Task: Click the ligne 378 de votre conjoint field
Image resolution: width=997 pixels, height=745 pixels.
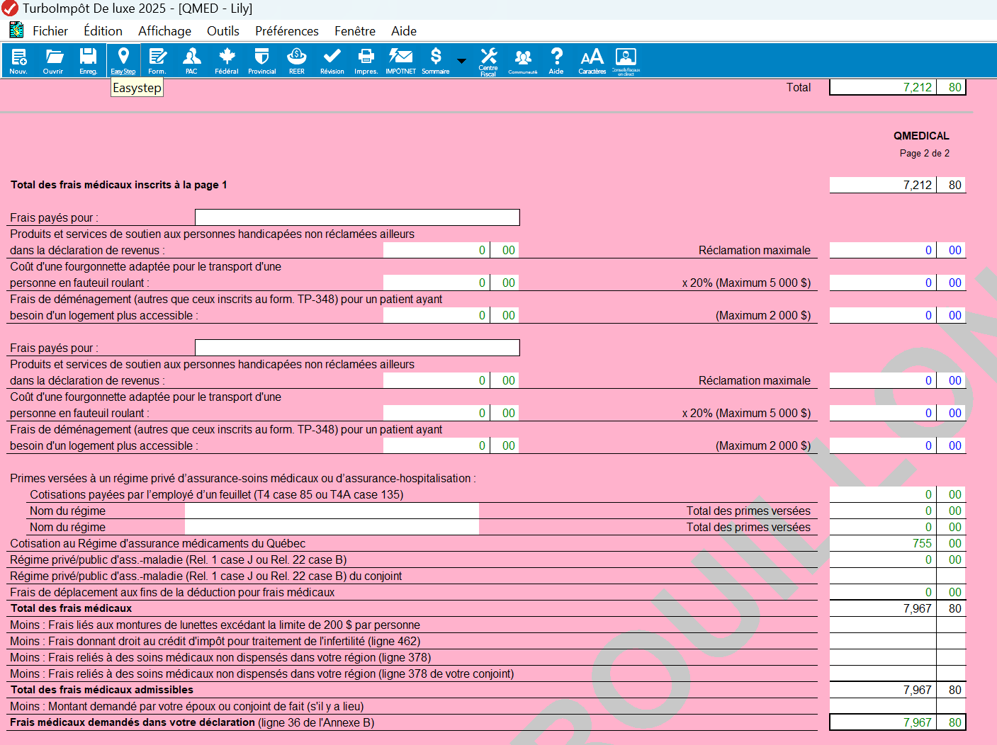Action: [897, 673]
